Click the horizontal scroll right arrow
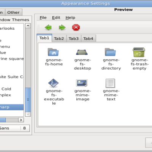The width and height of the screenshot is (152, 152). coord(21,120)
